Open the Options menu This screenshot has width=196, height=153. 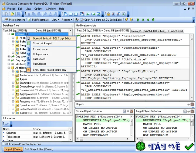(38, 9)
